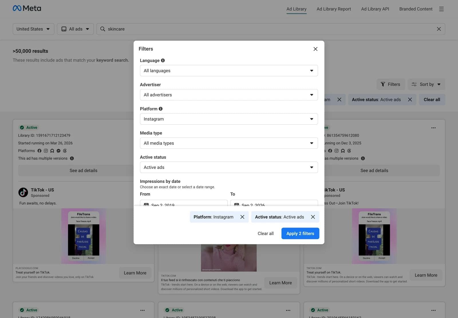458x318 pixels.
Task: Open the All ads category dropdown
Action: pos(75,29)
